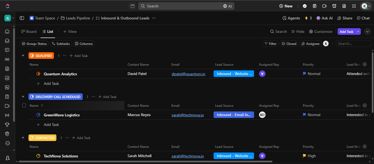Toggle status circle of Quantum Analytics task
Viewport: 374px width, 164px height.
tap(38, 74)
